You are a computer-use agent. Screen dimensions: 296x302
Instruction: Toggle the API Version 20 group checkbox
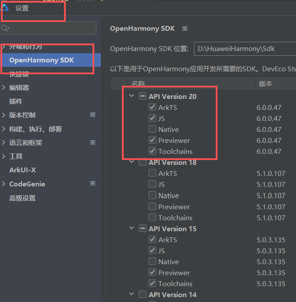click(x=143, y=96)
